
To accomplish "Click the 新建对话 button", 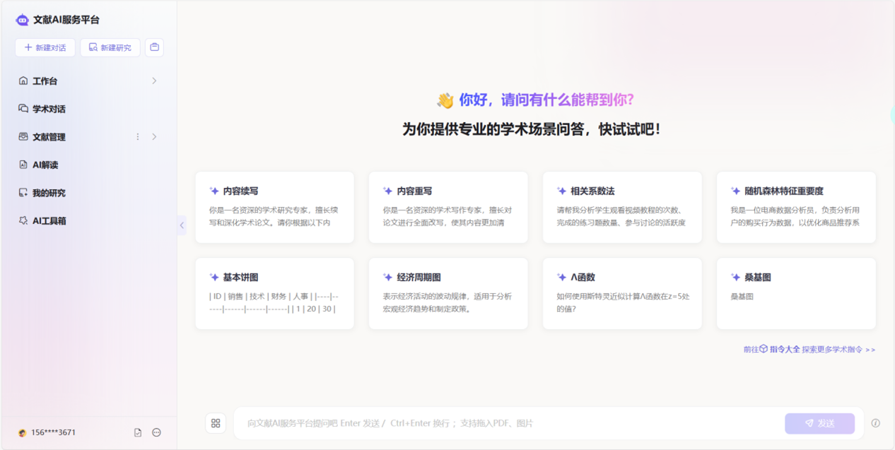I will [x=45, y=47].
